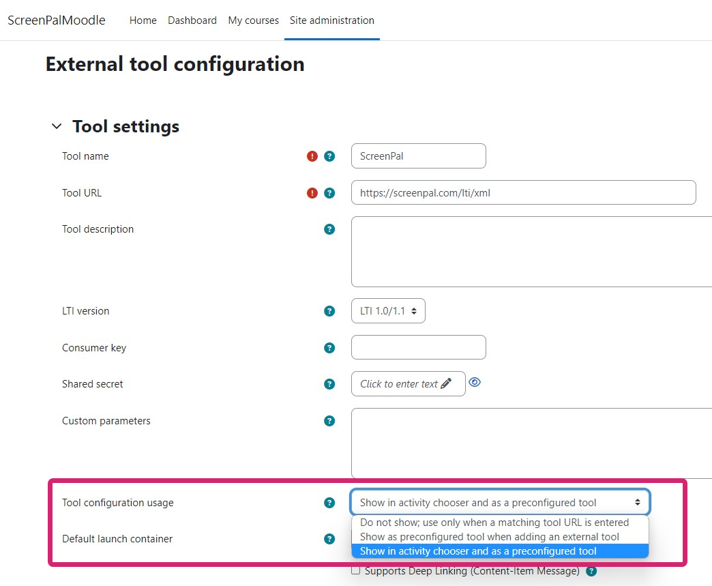Click pencil icon in Shared secret field

pyautogui.click(x=446, y=384)
